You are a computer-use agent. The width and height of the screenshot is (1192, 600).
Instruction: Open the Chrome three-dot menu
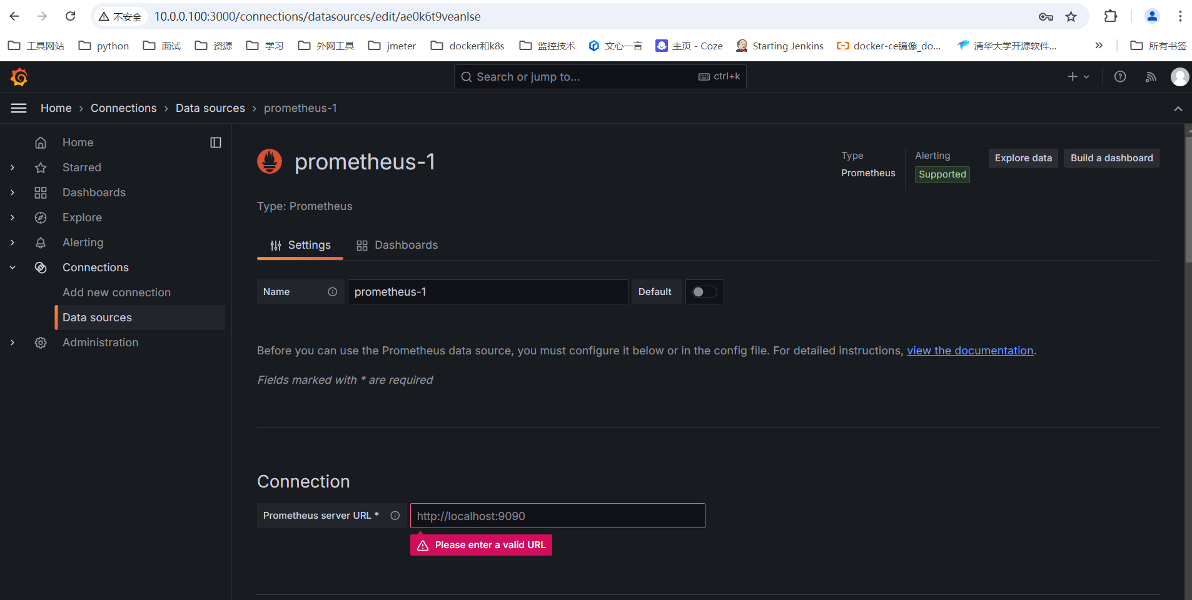tap(1180, 16)
